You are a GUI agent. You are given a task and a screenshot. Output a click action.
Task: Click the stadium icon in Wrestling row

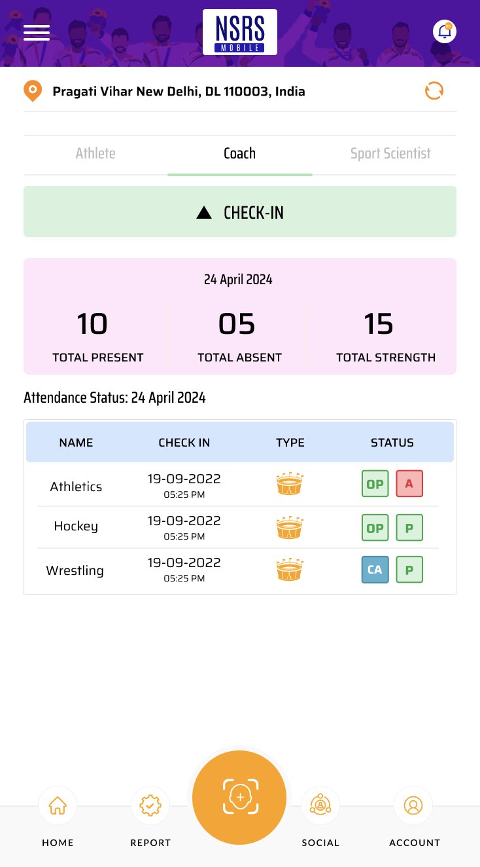tap(290, 569)
